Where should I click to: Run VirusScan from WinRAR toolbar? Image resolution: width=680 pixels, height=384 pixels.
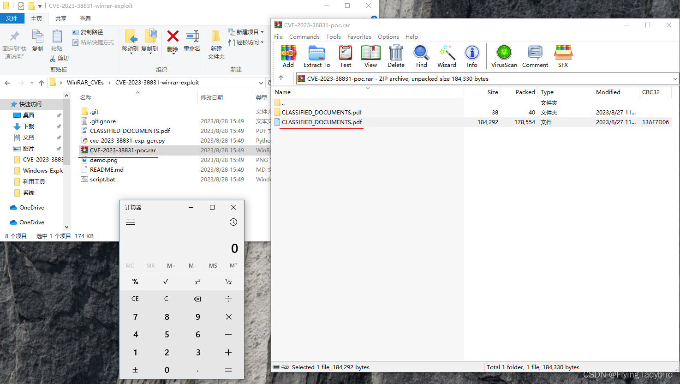[504, 56]
